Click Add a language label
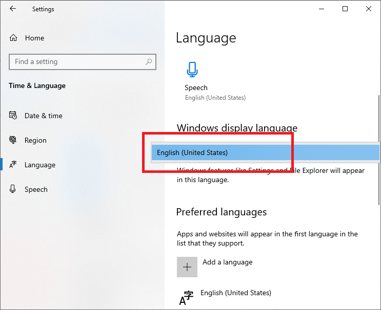This screenshot has width=381, height=310. [x=228, y=262]
